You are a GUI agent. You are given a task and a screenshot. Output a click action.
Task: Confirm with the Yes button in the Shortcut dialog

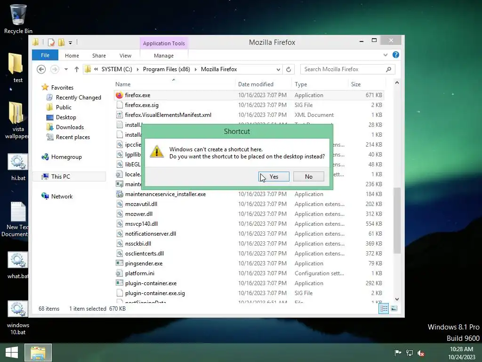click(273, 176)
